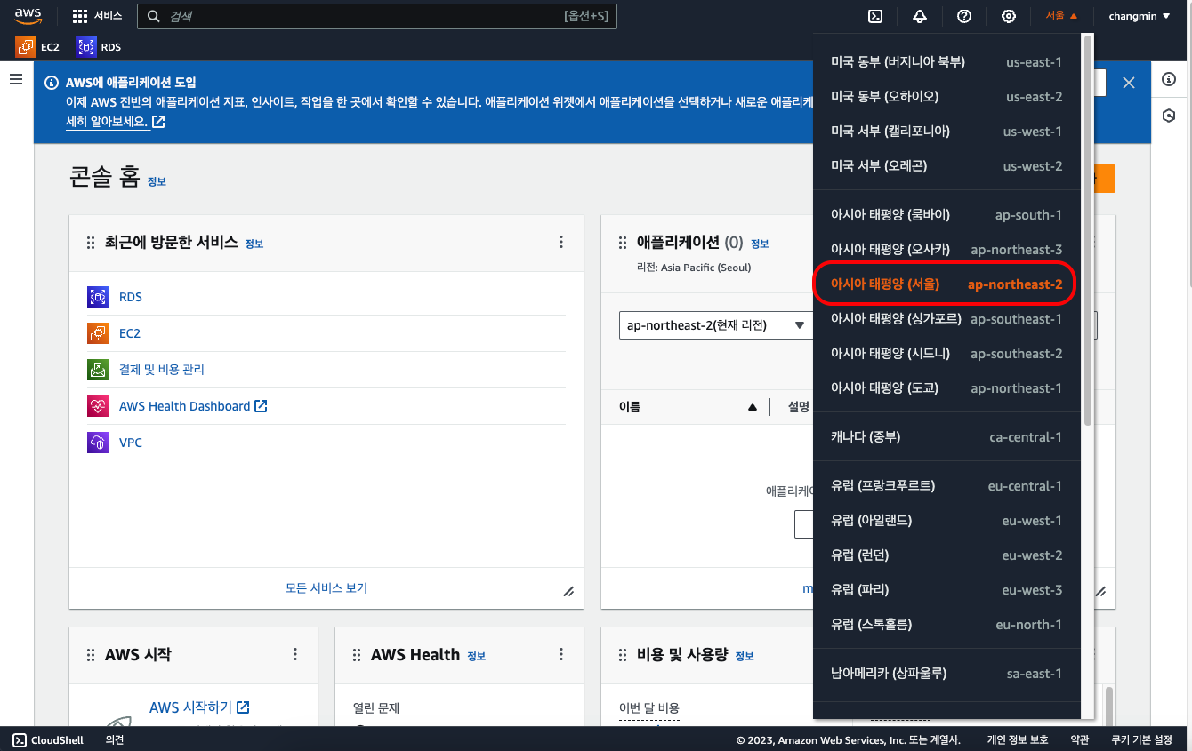
Task: Select 남아메리카 (상파울루) sa-east-1 region
Action: click(946, 674)
